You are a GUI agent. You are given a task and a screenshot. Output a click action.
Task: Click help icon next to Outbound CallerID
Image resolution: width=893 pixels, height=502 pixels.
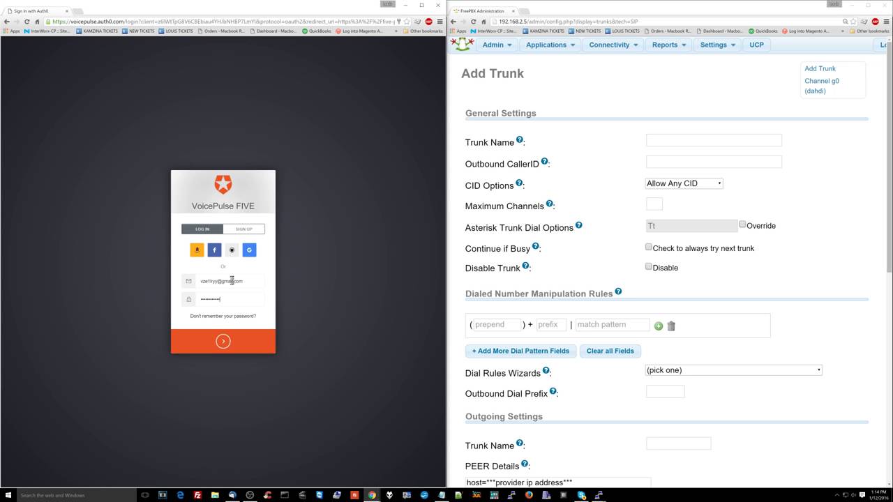point(545,162)
